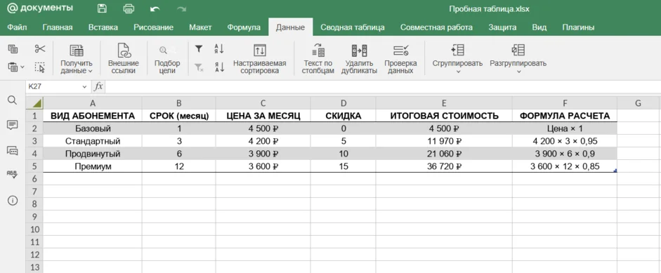Undo the last action
Viewport: 661px width, 273px height.
pos(155,8)
